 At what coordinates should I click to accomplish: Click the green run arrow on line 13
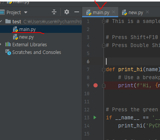tap(95, 117)
